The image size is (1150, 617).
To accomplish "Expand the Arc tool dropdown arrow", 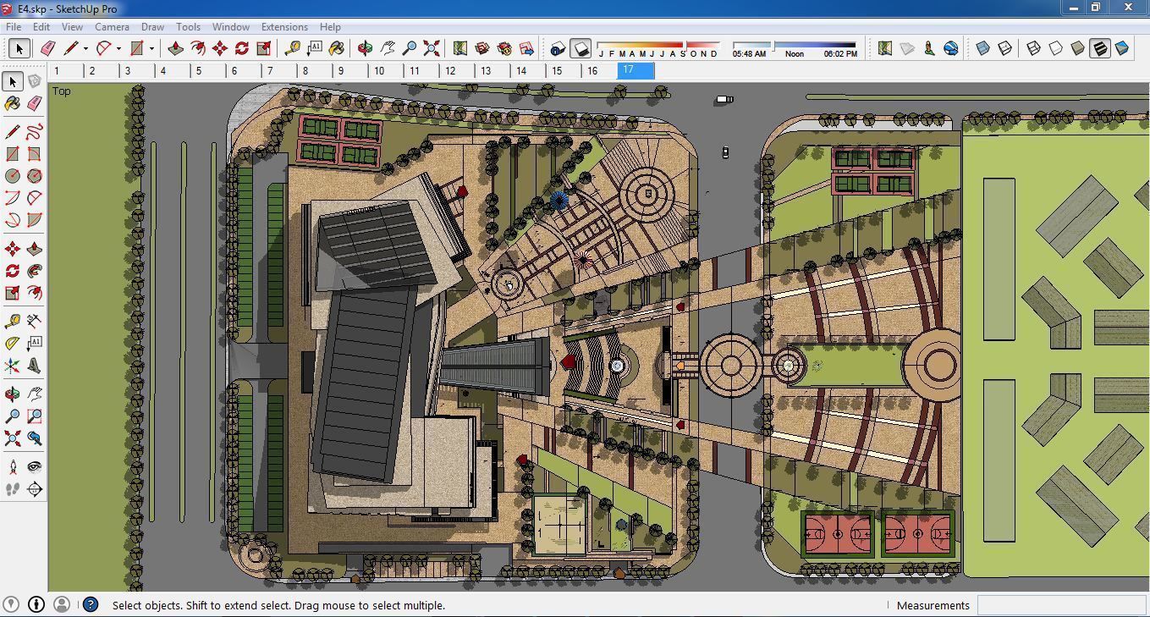I will pos(118,48).
